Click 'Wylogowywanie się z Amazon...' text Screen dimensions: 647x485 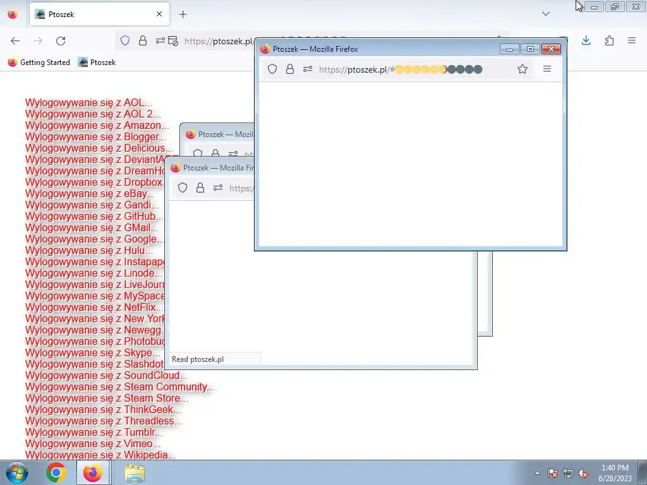[97, 125]
